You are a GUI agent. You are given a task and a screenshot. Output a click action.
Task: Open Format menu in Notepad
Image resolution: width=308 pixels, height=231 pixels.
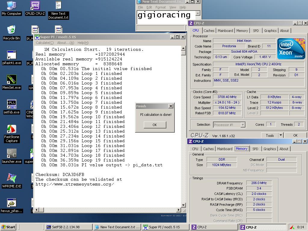[161, 7]
